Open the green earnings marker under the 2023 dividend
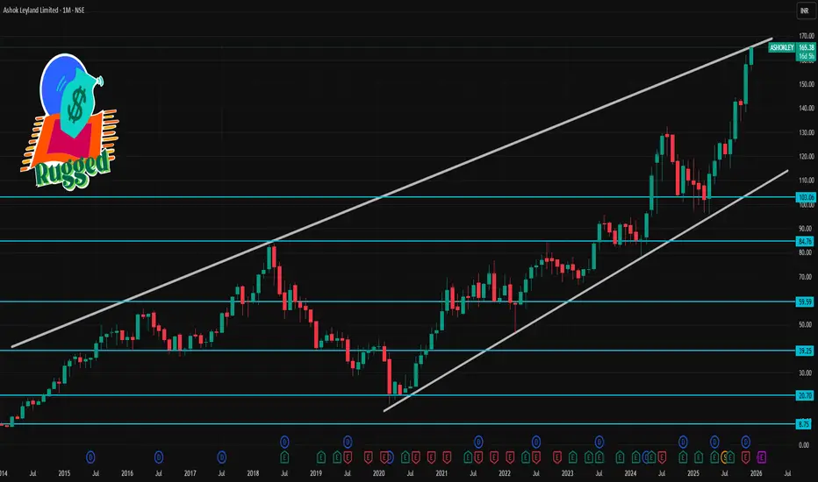This screenshot has height=482, width=818. point(599,457)
